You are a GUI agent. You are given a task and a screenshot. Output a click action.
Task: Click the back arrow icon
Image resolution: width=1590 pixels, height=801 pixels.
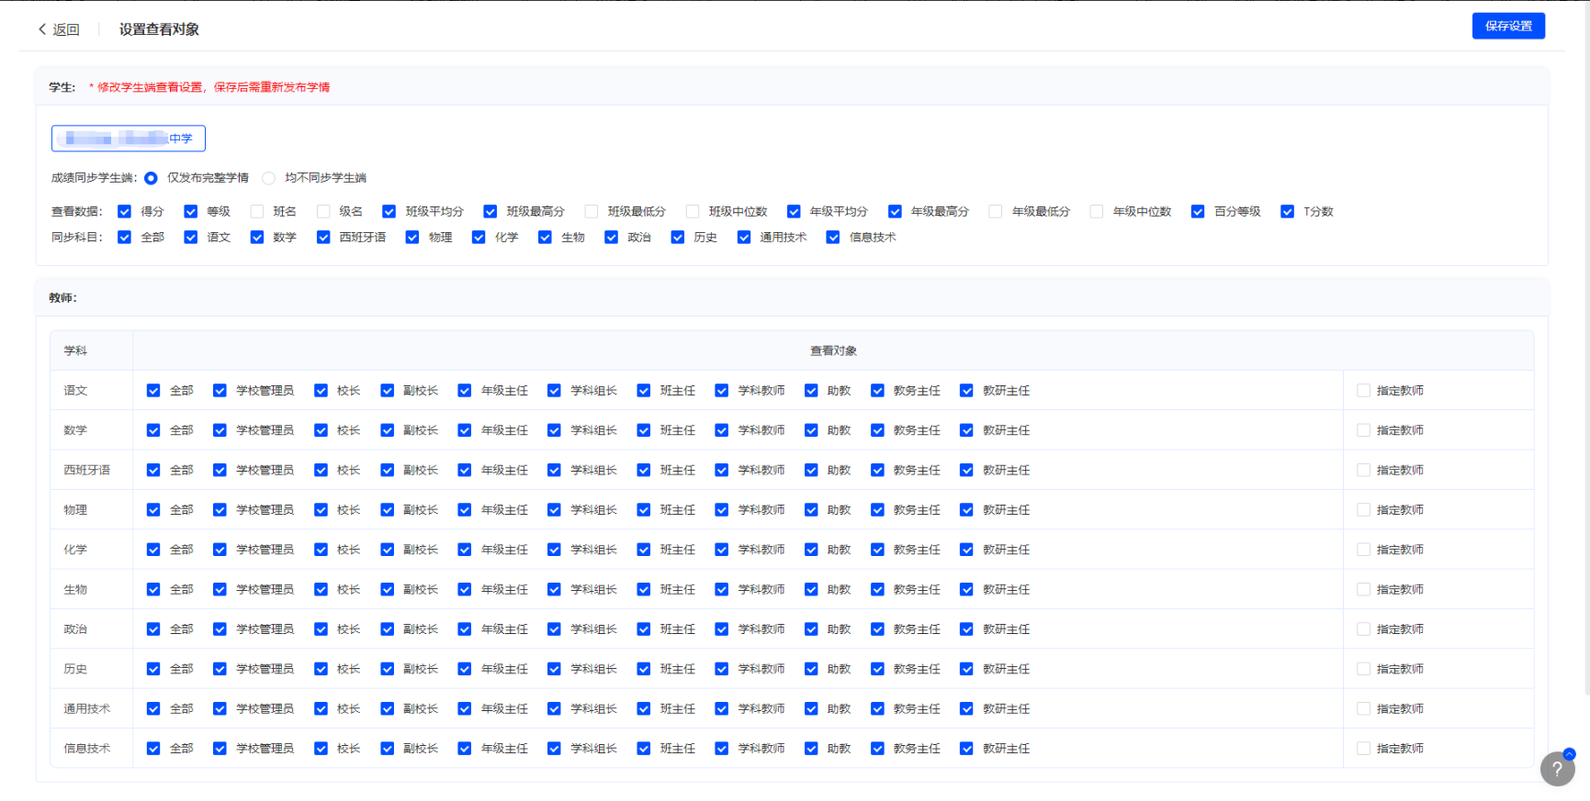coord(42,29)
